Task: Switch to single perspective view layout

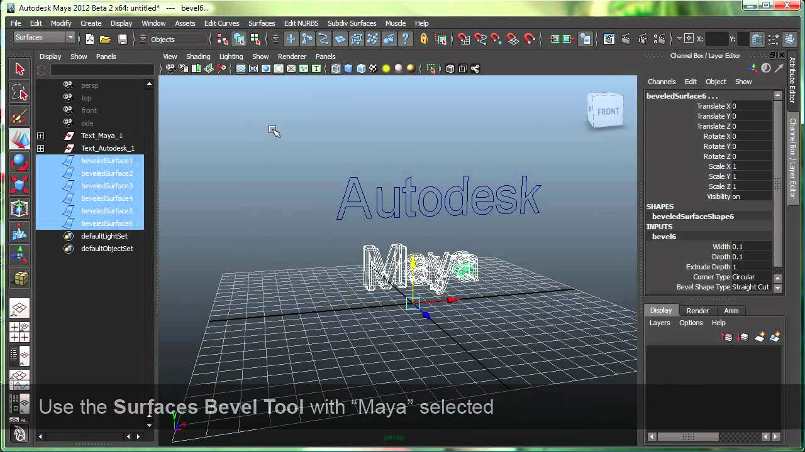Action: click(x=19, y=308)
